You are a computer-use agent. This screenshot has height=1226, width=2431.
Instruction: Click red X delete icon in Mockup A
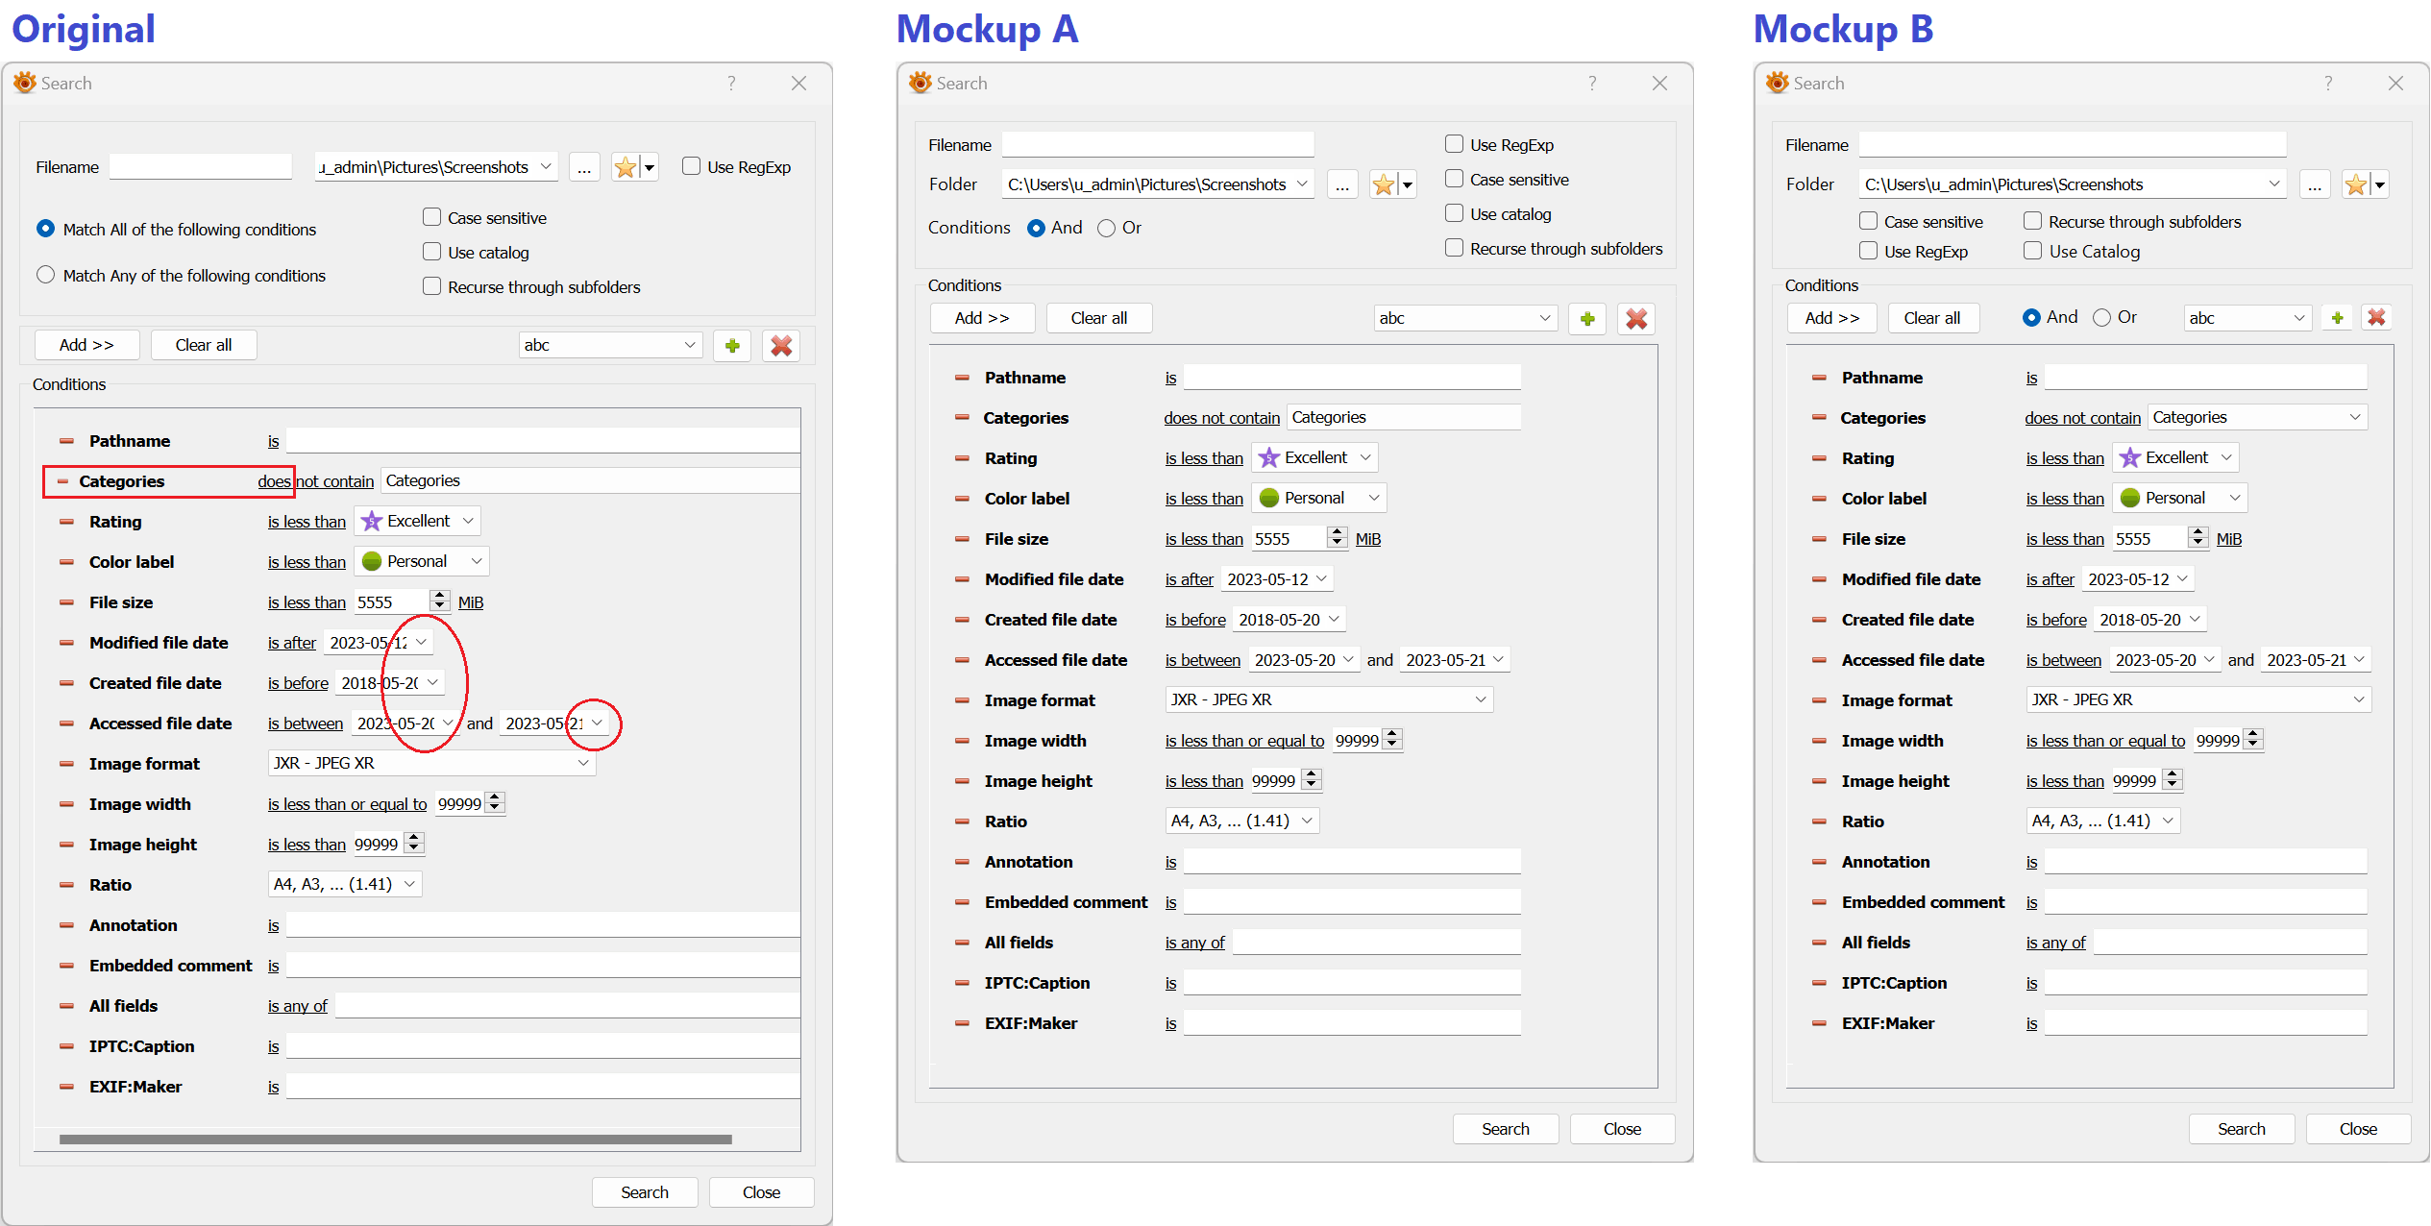coord(1636,319)
